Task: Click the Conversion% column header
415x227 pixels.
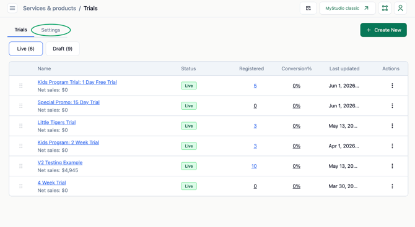Action: [x=297, y=68]
